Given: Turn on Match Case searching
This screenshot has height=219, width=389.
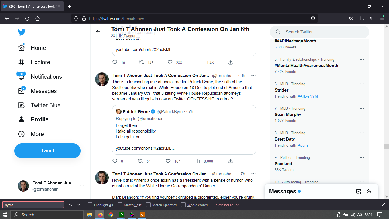Looking at the screenshot, I should 120,205.
